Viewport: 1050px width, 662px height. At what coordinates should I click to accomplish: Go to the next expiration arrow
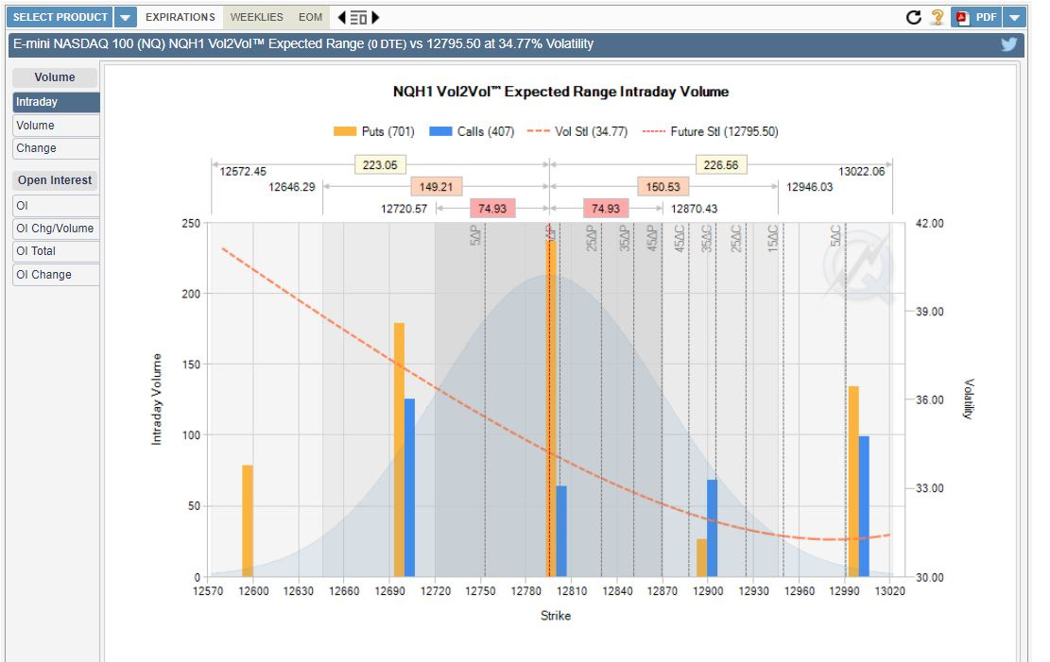(x=376, y=16)
